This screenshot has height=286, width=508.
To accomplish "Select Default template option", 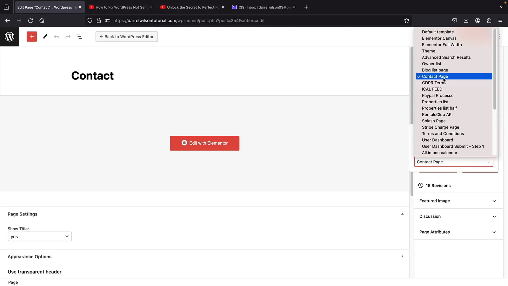I will pos(454,32).
